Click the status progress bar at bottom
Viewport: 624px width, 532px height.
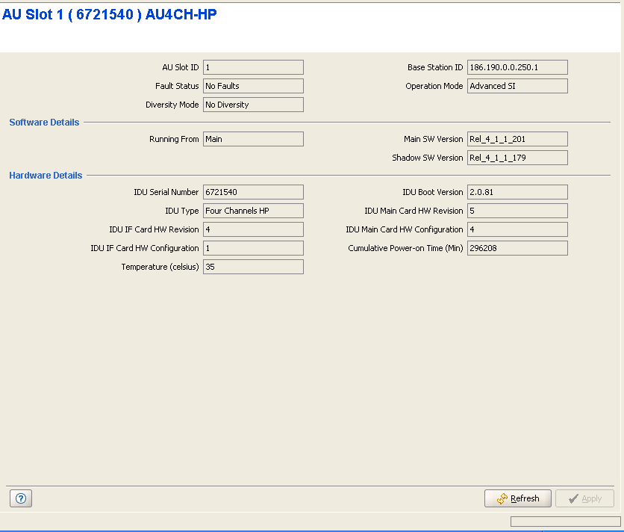(x=565, y=522)
